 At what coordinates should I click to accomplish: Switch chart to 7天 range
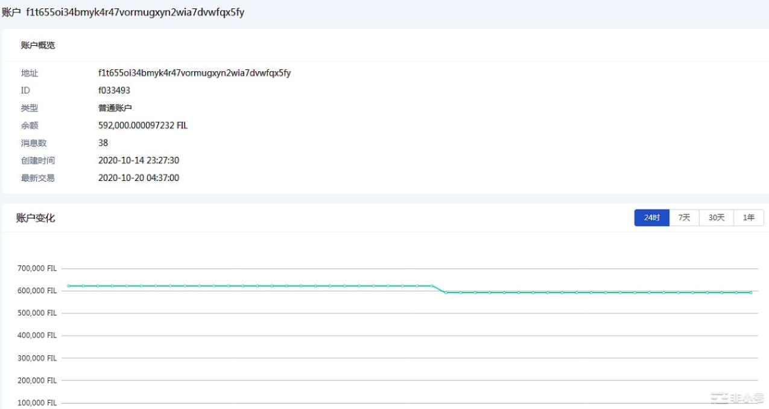(x=684, y=218)
